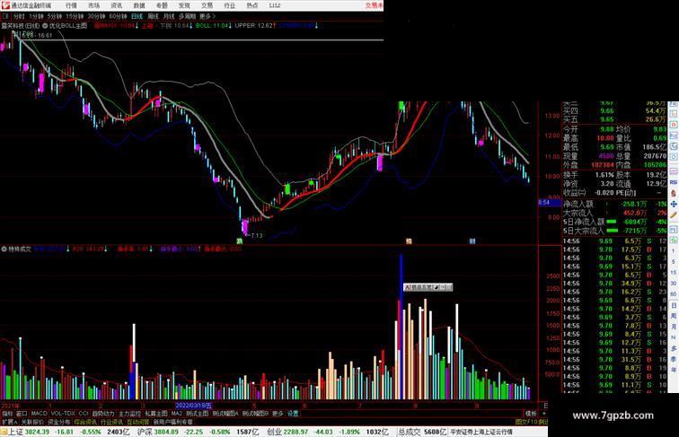679x437 pixels.
Task: Open the 综合资讯 tab
Action: (85, 422)
